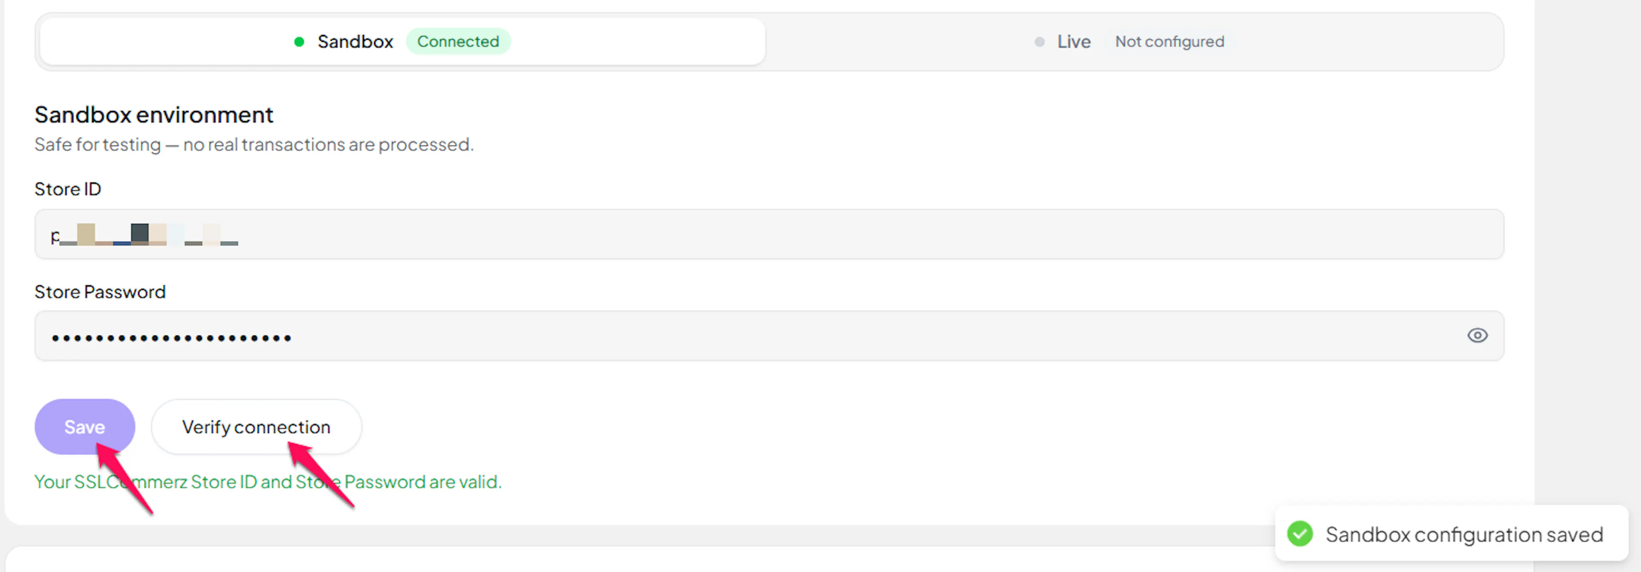Click the Verify connection button

[256, 427]
